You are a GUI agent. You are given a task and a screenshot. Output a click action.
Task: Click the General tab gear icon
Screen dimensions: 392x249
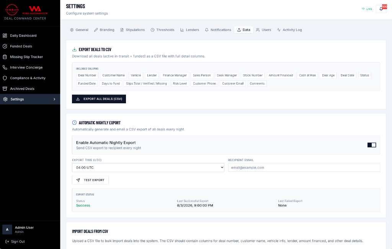[x=72, y=30]
